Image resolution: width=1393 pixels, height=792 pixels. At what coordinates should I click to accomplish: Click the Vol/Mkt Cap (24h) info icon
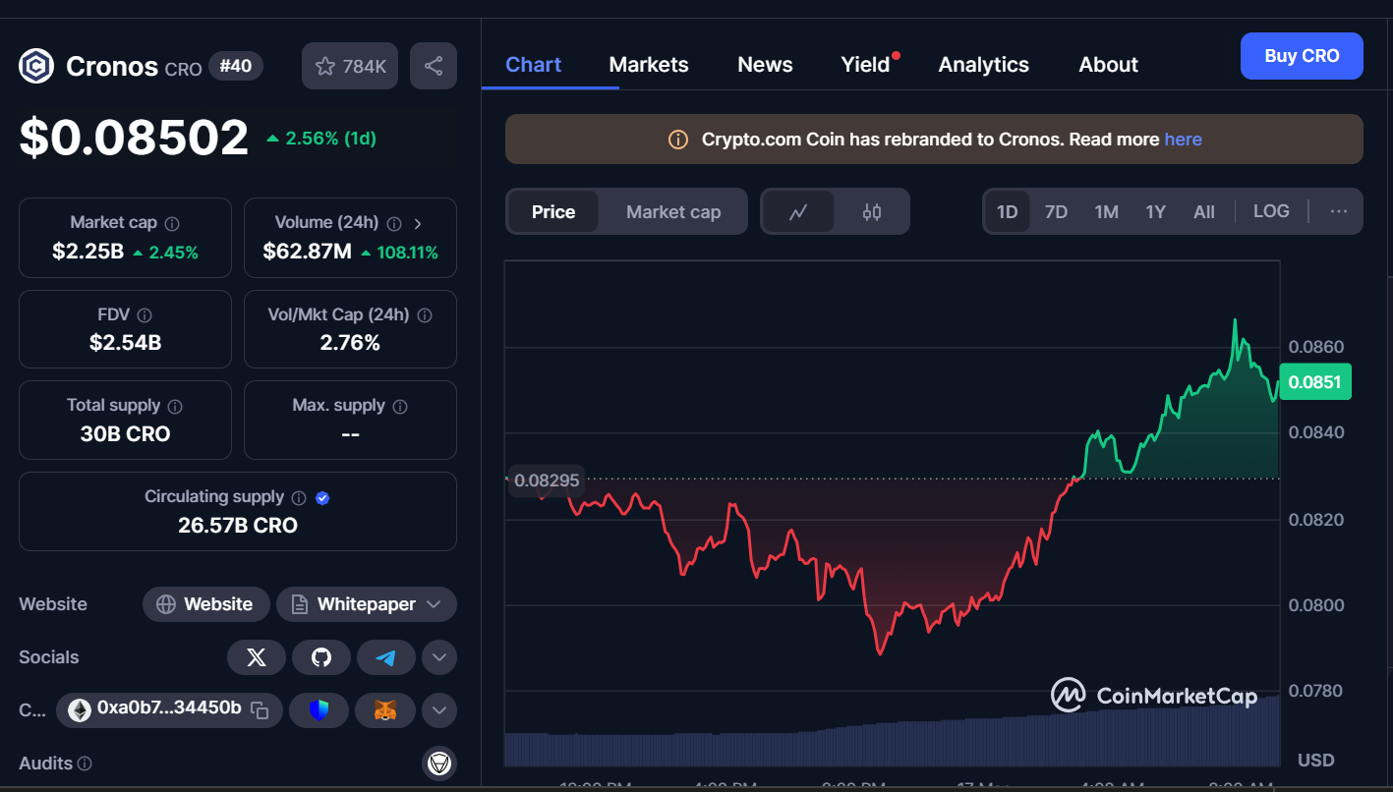point(425,315)
